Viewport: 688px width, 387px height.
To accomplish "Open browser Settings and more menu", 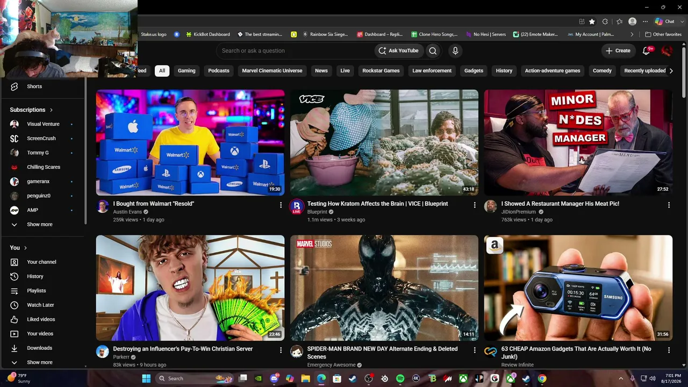I will [x=646, y=21].
